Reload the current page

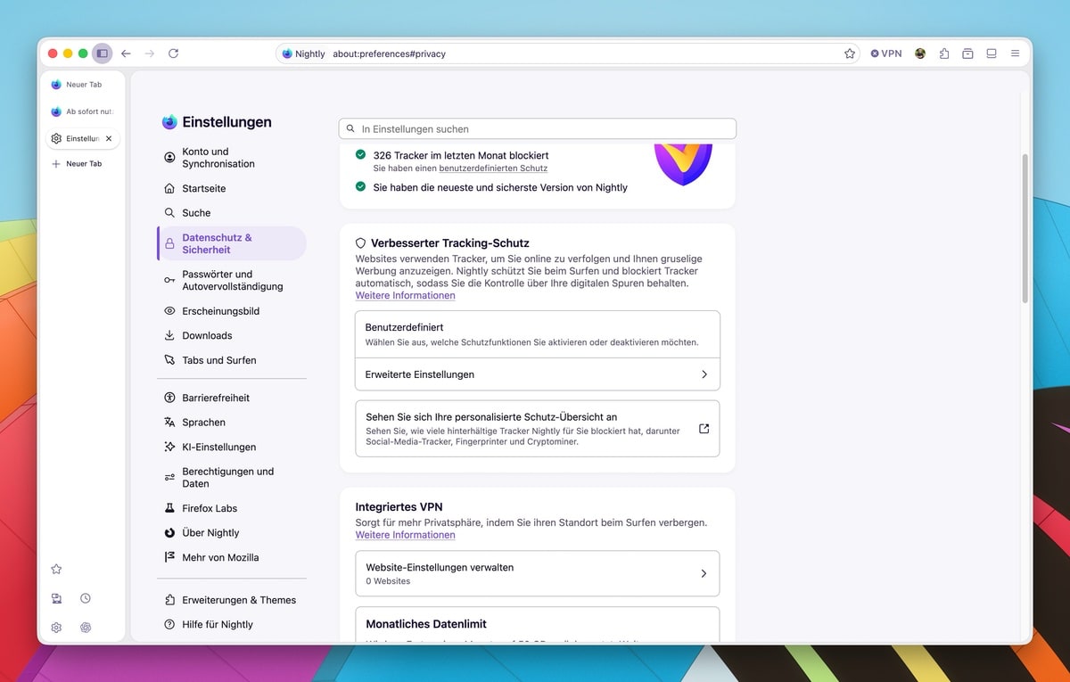click(173, 53)
